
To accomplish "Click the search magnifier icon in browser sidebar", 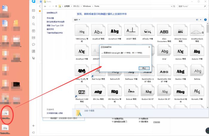I will click(x=33, y=24).
